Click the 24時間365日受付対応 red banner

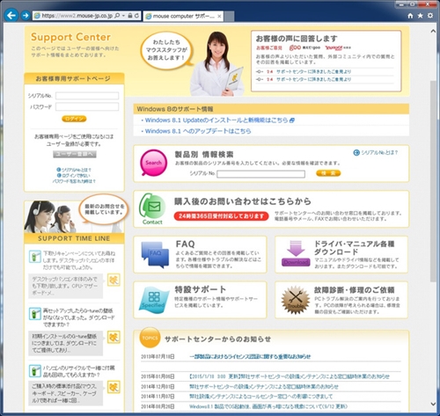pyautogui.click(x=221, y=216)
